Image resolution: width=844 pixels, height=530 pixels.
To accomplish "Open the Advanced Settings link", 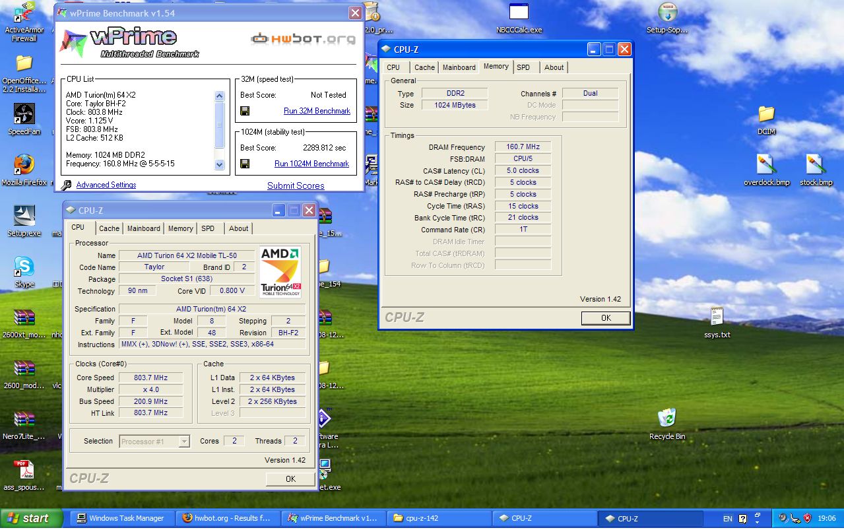I will click(x=106, y=185).
